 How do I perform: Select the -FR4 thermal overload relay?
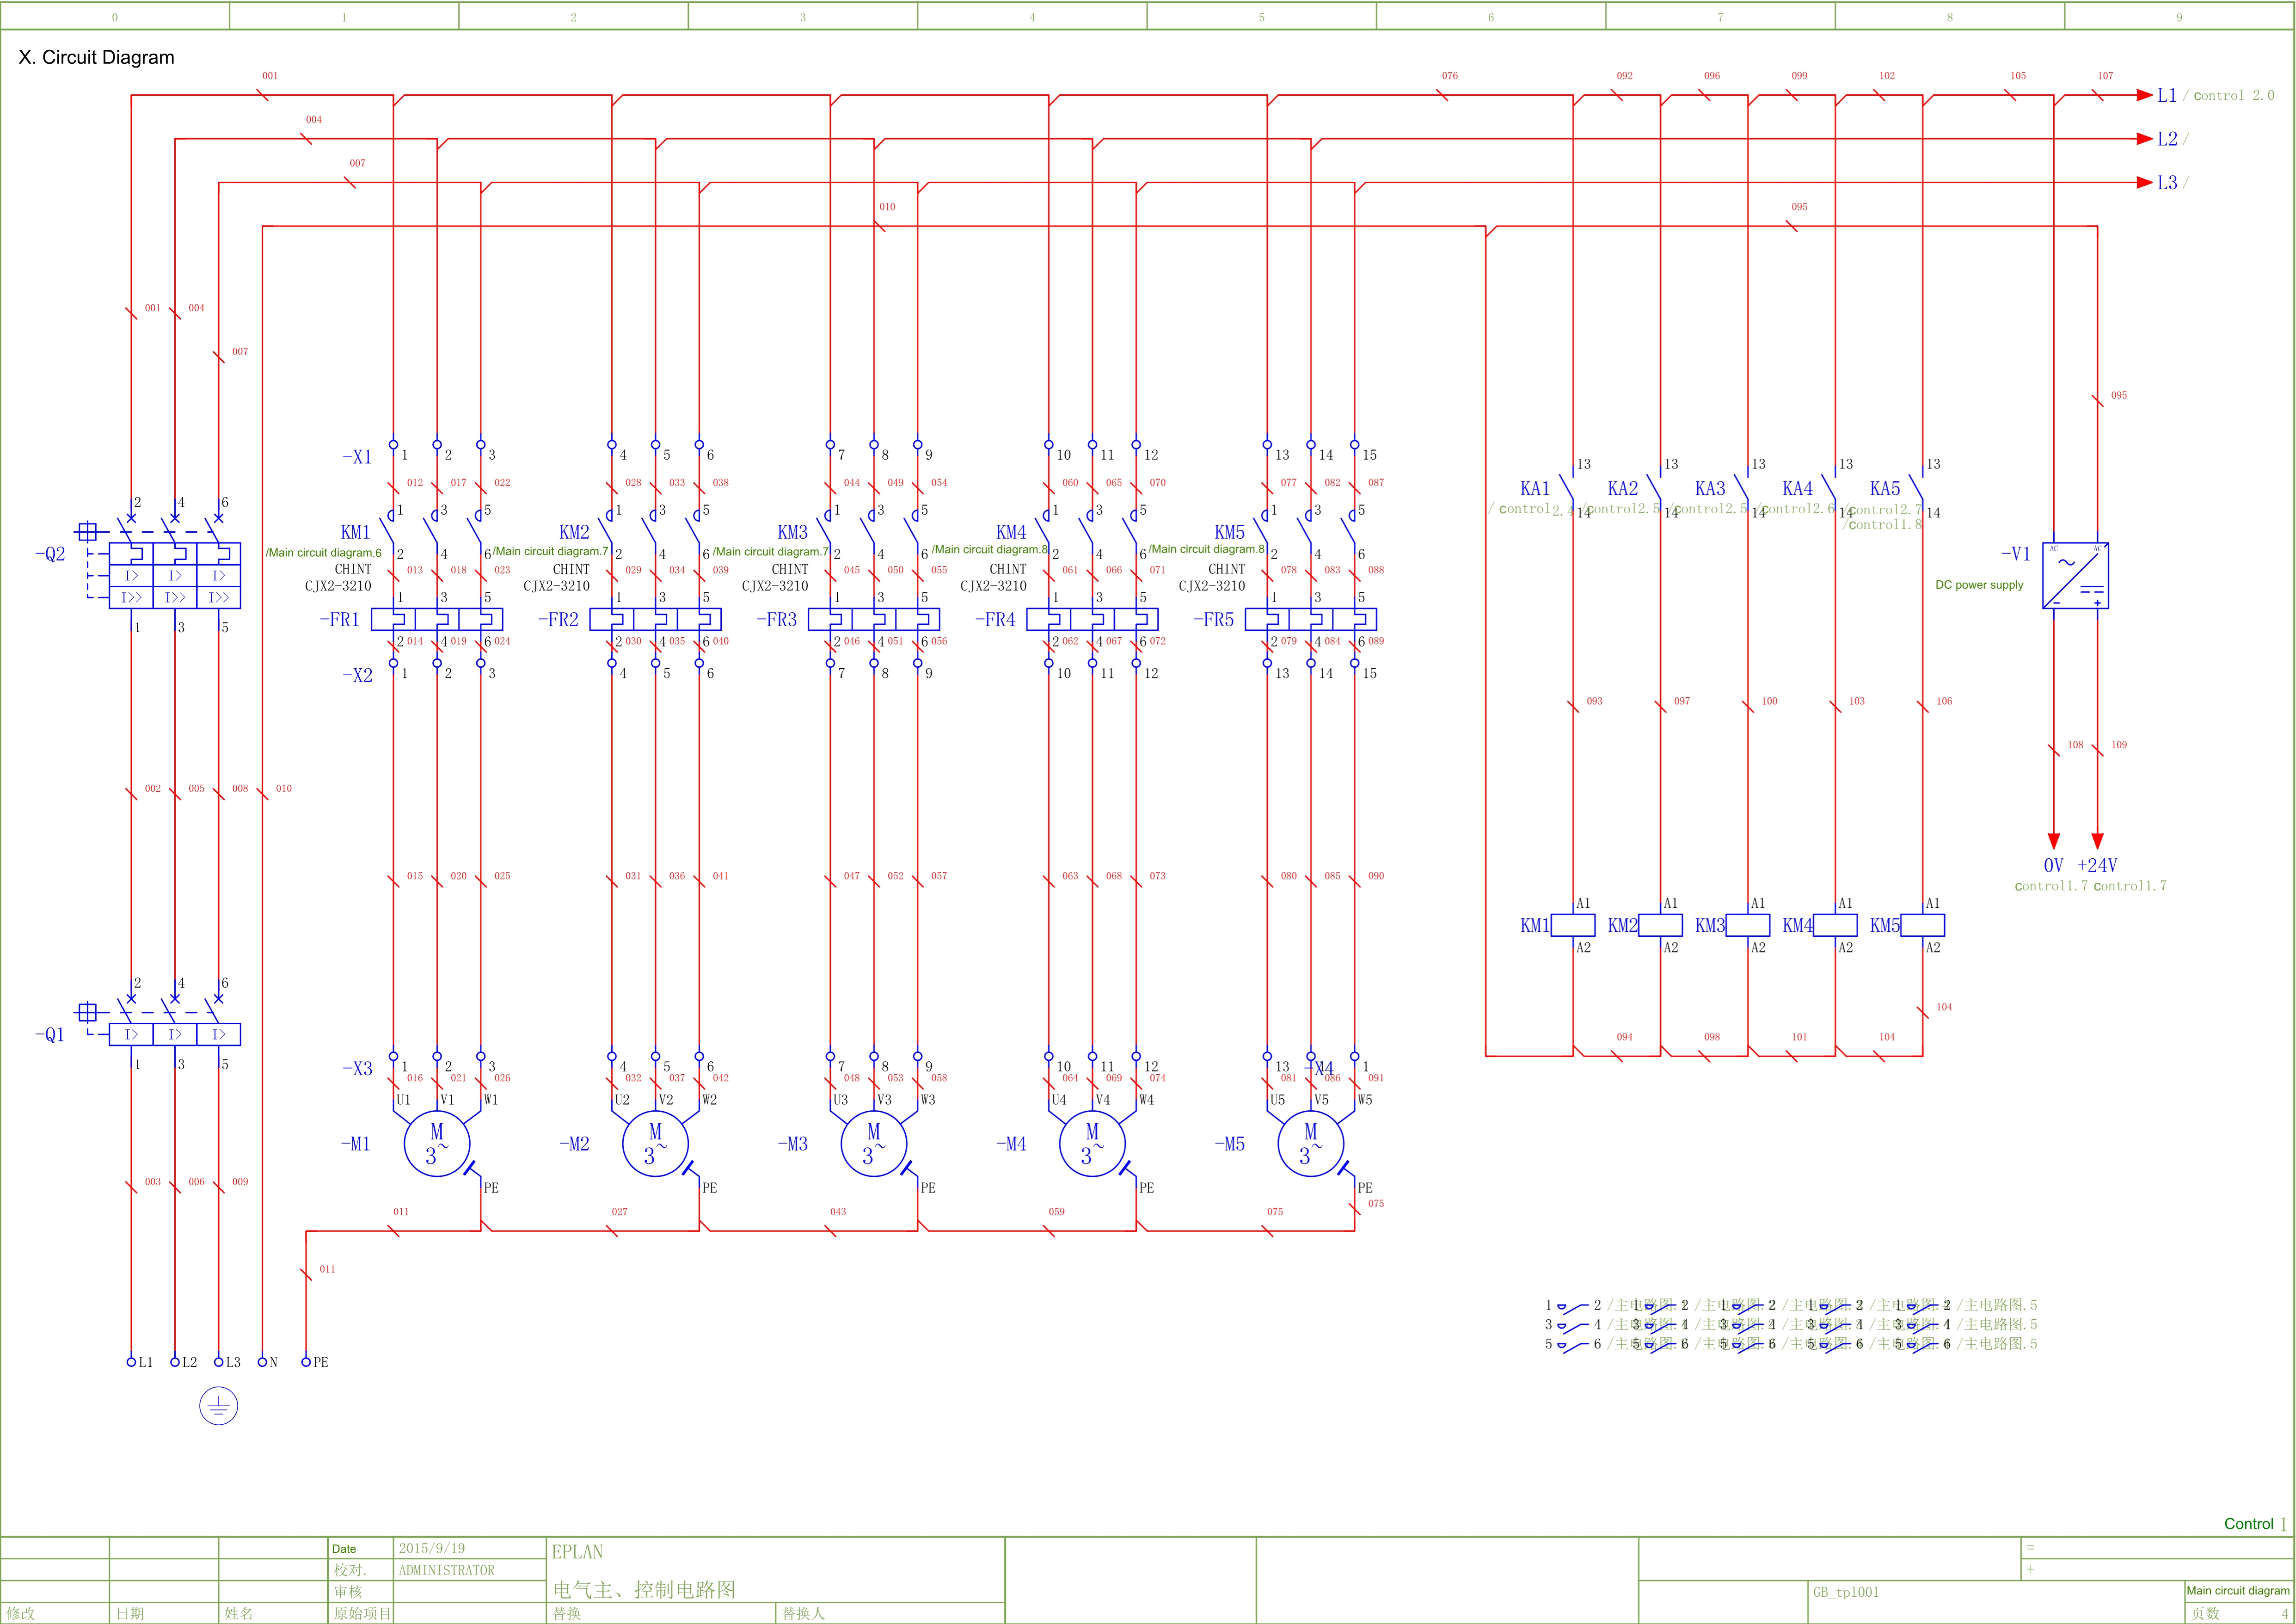tap(1092, 619)
